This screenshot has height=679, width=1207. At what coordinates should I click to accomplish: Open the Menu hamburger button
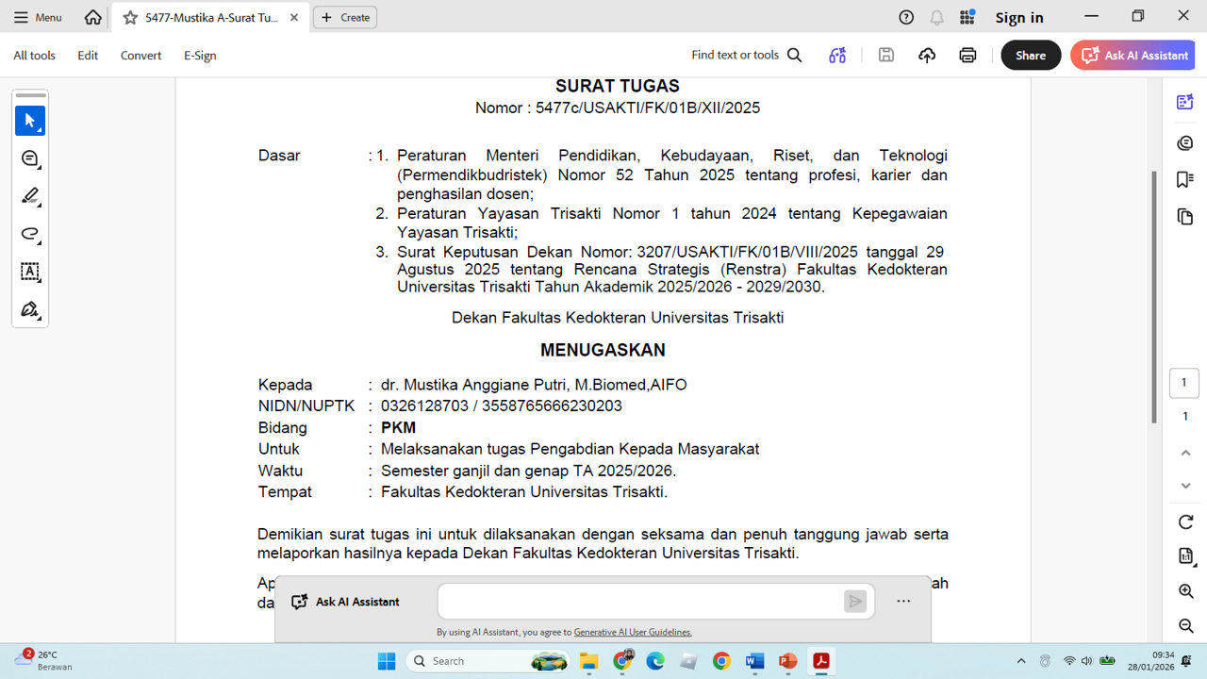pyautogui.click(x=38, y=17)
